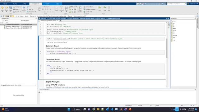Open the Find dropdown

(30, 9)
